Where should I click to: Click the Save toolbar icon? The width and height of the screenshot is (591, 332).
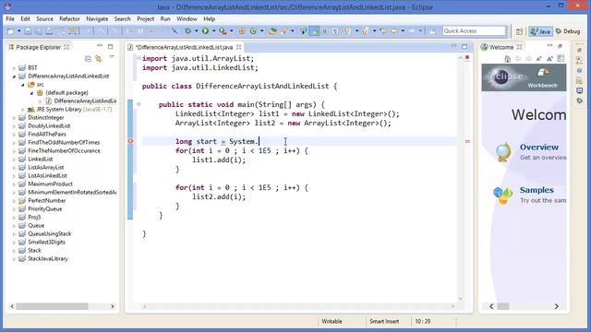tap(28, 31)
